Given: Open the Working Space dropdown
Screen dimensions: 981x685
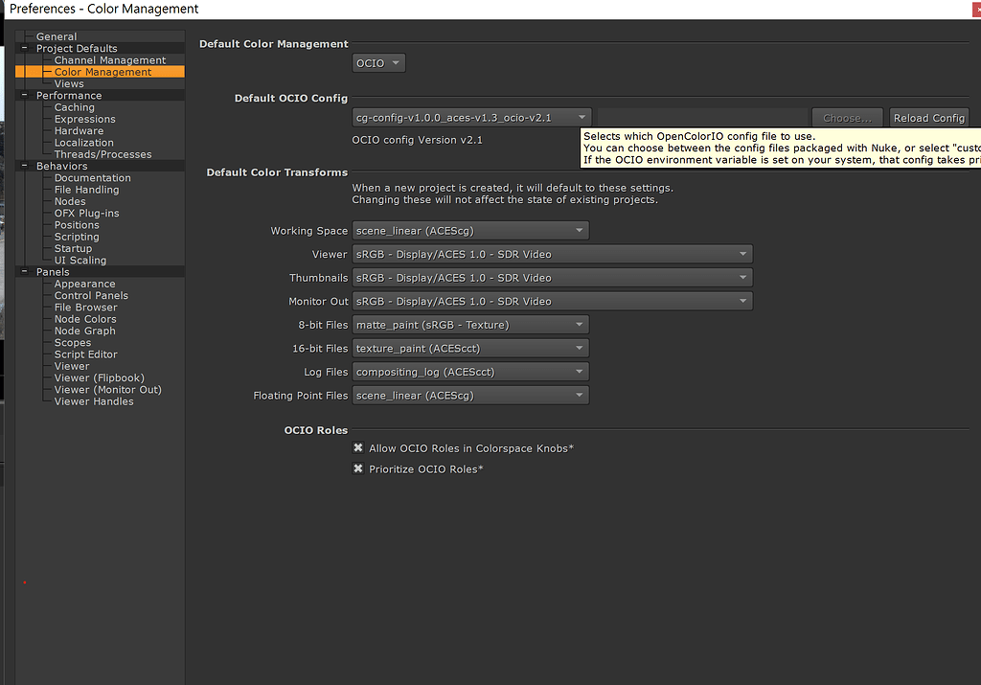Looking at the screenshot, I should click(x=469, y=230).
